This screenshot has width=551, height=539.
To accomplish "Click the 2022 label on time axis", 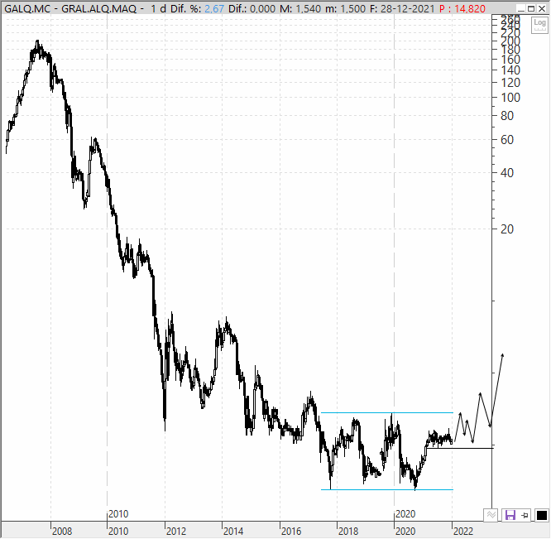I will click(463, 531).
